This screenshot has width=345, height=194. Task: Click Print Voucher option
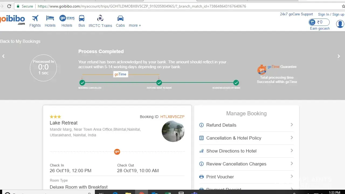220,177
